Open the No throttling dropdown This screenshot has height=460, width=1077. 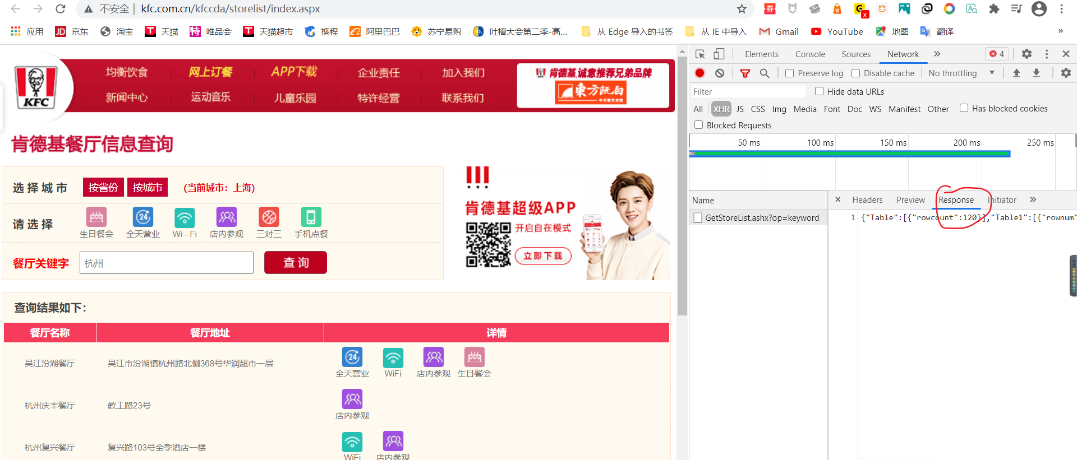coord(961,73)
